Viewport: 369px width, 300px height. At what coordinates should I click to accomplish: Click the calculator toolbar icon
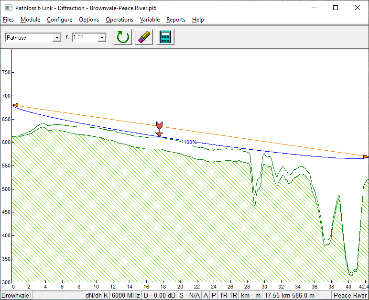[x=165, y=37]
